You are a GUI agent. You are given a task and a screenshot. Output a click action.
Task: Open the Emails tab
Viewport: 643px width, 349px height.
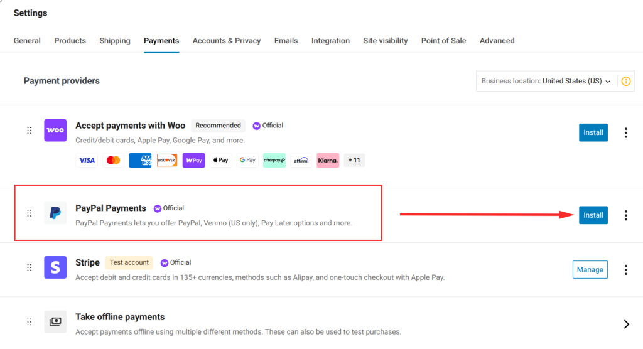(x=286, y=41)
